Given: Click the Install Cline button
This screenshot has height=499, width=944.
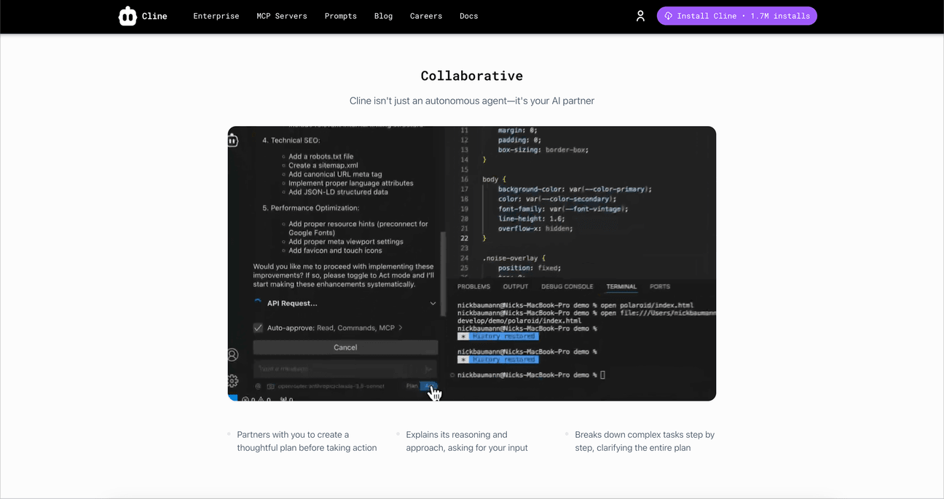Looking at the screenshot, I should 736,15.
